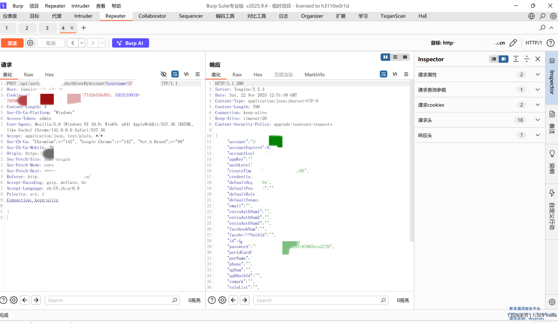
Task: Click the orange 发送 send button
Action: coord(12,43)
